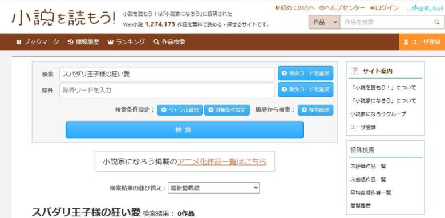Open the 検索履歴 button
The height and width of the screenshot is (218, 445).
[315, 110]
